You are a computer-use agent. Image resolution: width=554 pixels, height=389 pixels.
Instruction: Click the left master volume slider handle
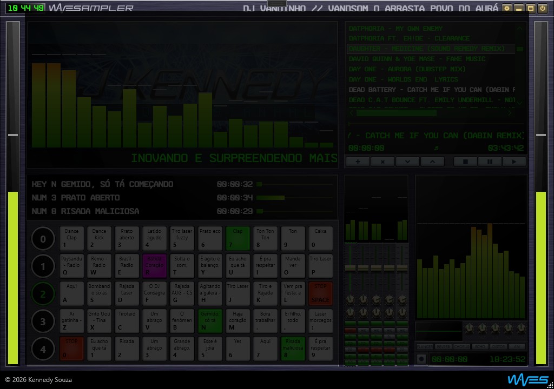[x=13, y=135]
